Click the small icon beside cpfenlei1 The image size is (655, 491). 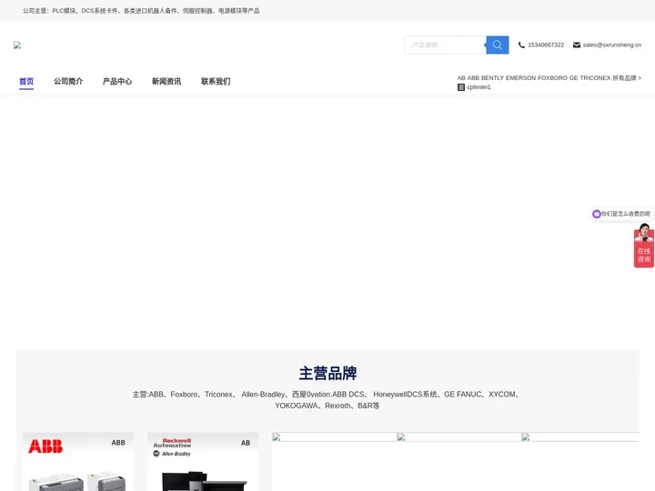[x=461, y=87]
